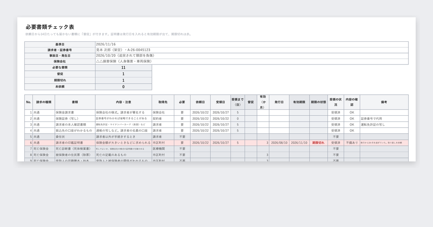Click the 保険会社 source cell in row 1
This screenshot has width=433, height=227.
point(163,112)
